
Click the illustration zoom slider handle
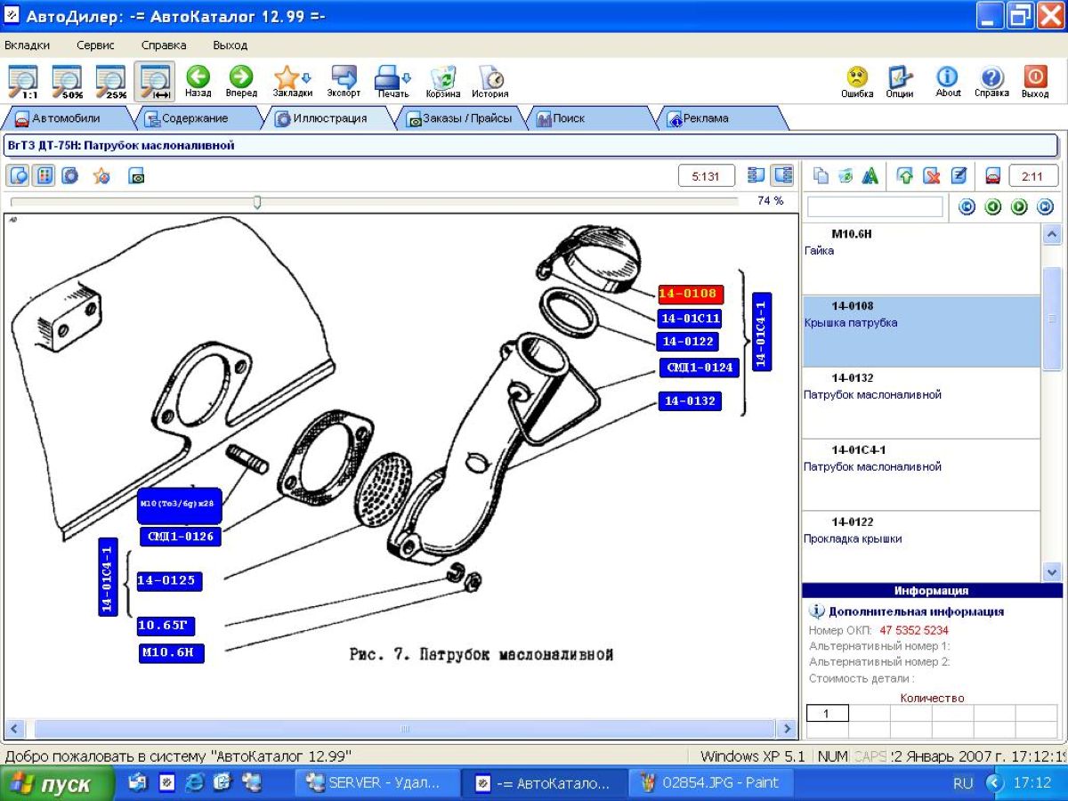point(257,202)
